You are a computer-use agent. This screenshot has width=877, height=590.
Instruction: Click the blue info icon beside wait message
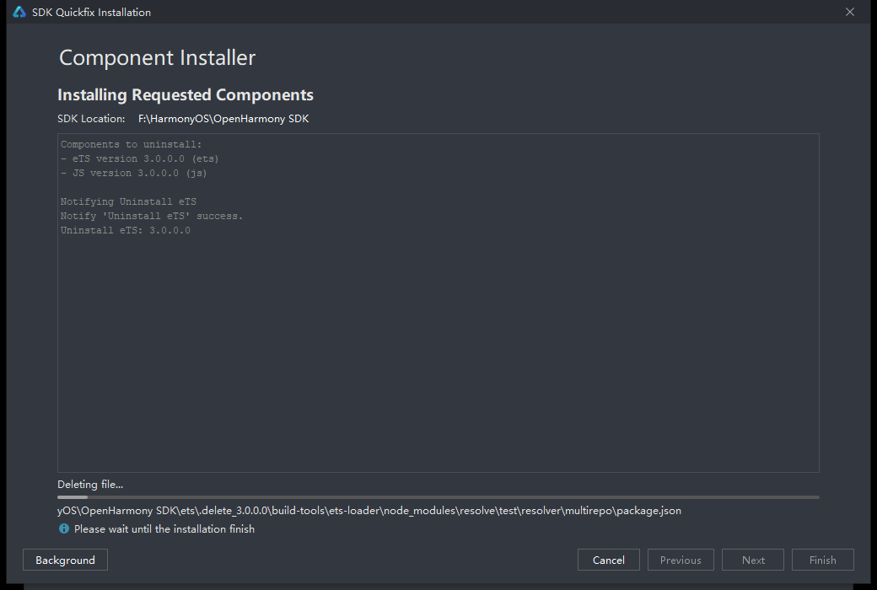pos(64,528)
